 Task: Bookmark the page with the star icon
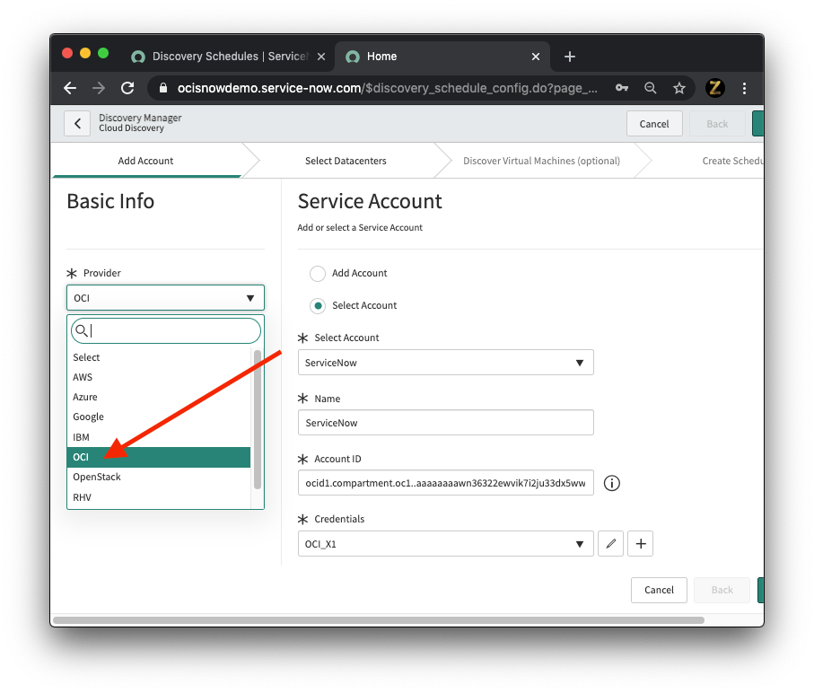click(679, 88)
